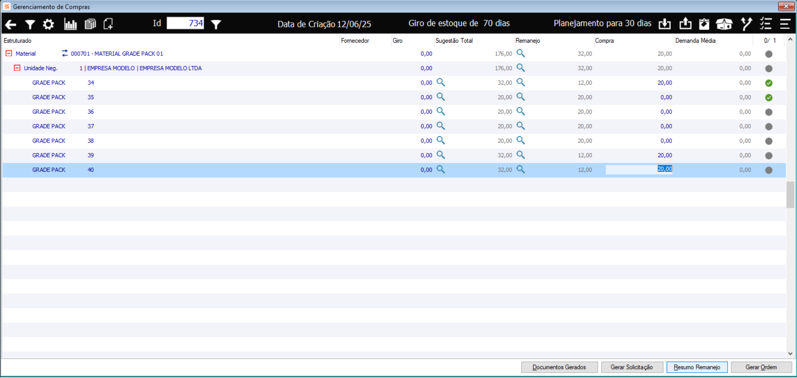Toggle the status circle in Unidade Neg. row
The image size is (797, 378).
769,68
